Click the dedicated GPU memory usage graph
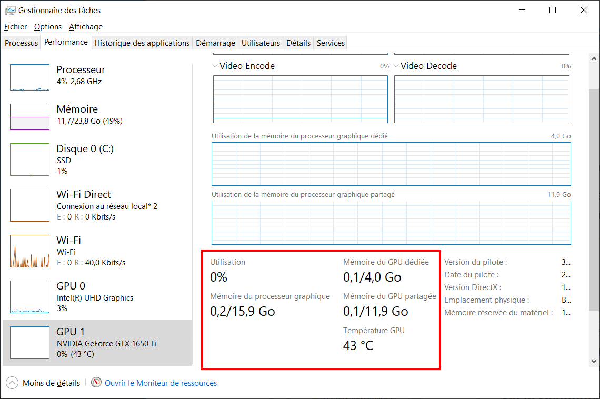The height and width of the screenshot is (399, 600). click(391, 164)
